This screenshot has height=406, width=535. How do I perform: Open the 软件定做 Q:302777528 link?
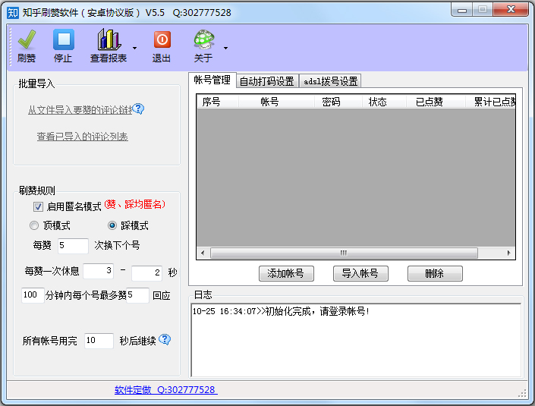click(165, 389)
